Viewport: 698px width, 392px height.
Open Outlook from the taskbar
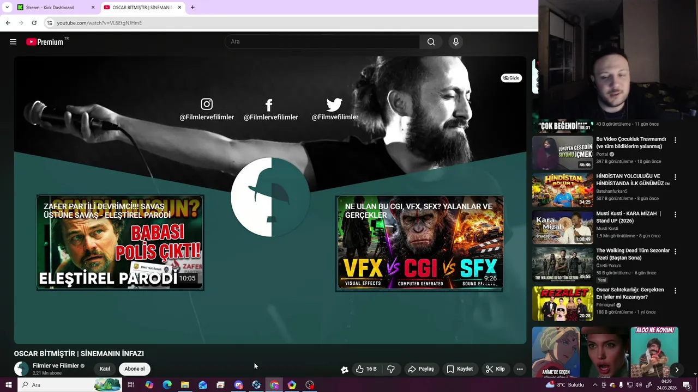[203, 385]
